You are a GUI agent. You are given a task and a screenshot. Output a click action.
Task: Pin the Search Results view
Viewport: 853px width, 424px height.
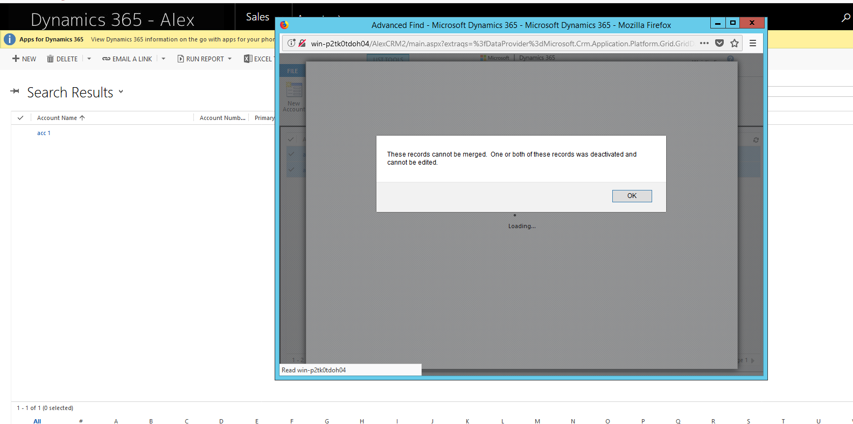15,91
